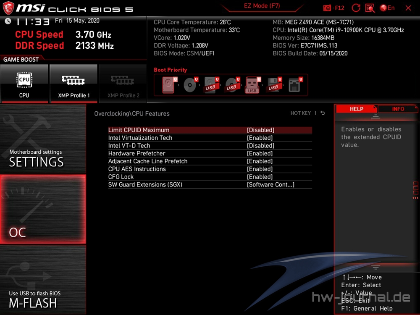Select the CD/DVD drive boot priority icon
Viewport: 420px width, 315px height.
point(190,85)
